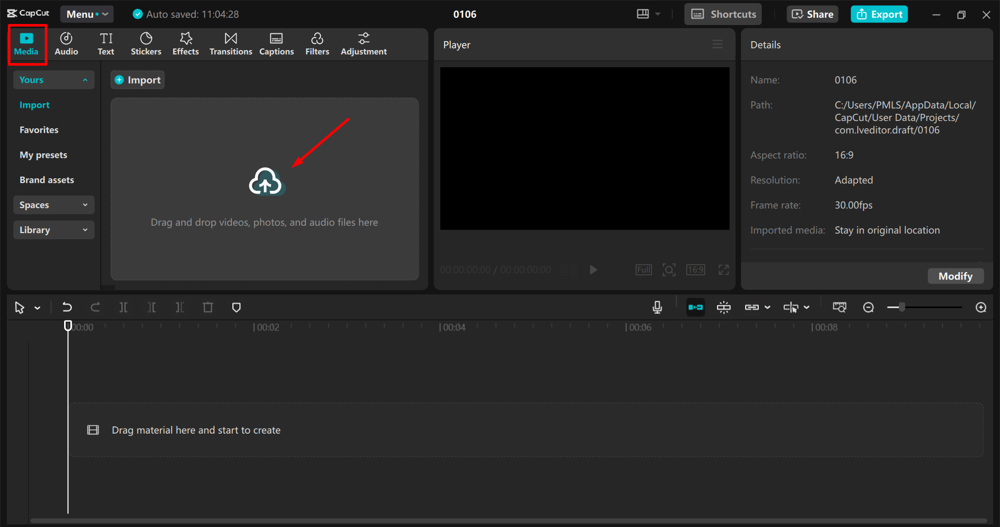Screen dimensions: 1000x527
Task: Toggle the preview axis icon
Action: pyautogui.click(x=791, y=308)
